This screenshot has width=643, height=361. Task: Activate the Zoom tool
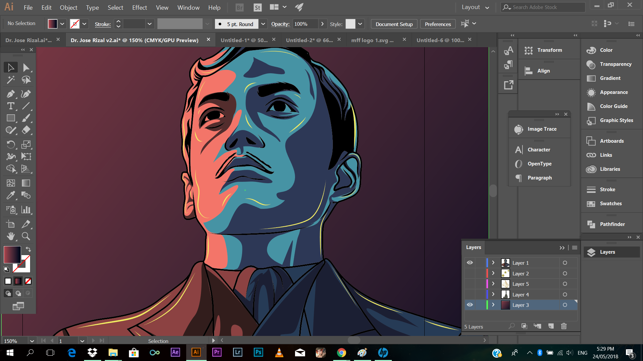point(26,236)
